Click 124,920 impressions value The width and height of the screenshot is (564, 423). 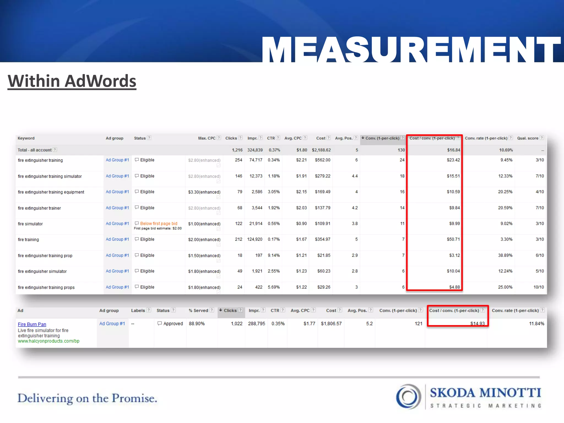[x=255, y=239]
